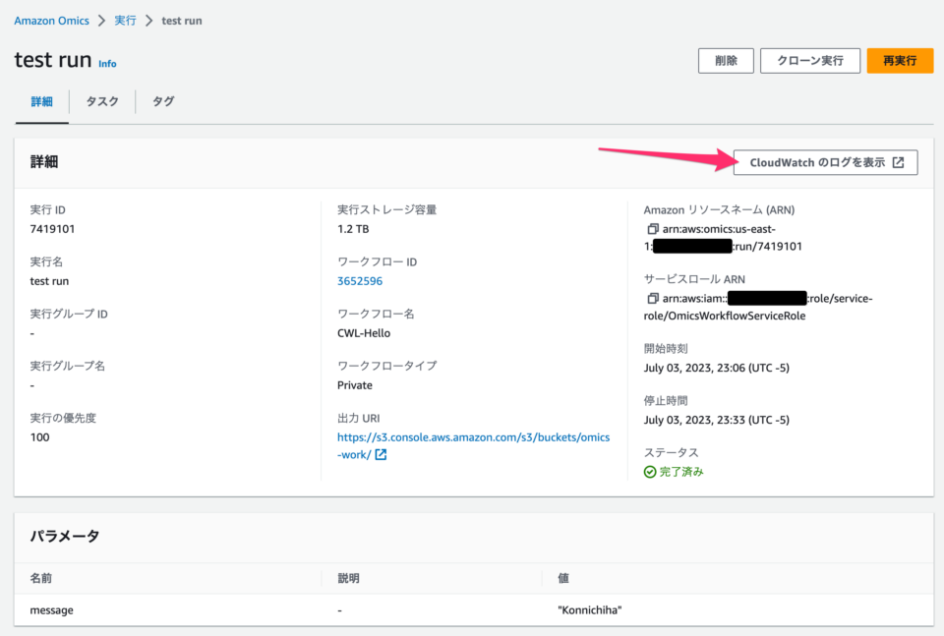Open external link icon beside output URI
The height and width of the screenshot is (636, 944).
pos(381,454)
